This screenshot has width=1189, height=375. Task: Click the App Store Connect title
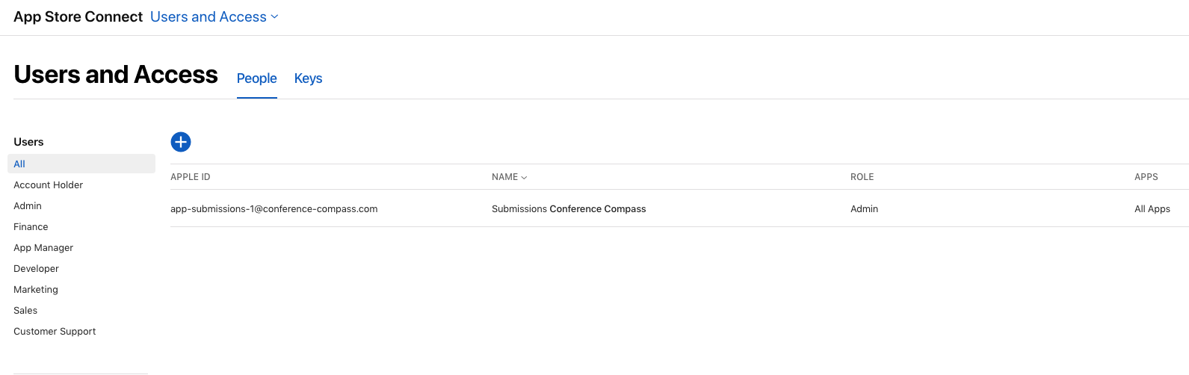click(78, 17)
